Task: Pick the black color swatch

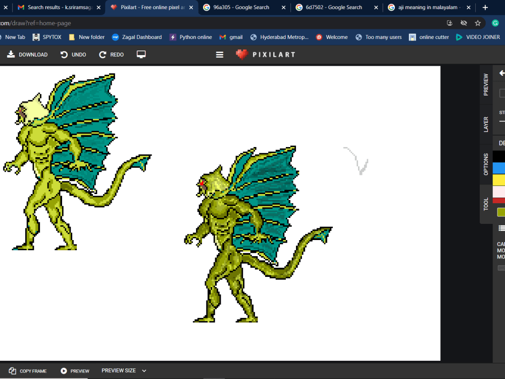Action: pos(499,156)
